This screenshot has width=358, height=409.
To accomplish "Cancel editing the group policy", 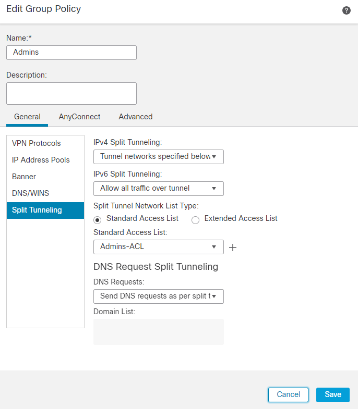I will [288, 394].
